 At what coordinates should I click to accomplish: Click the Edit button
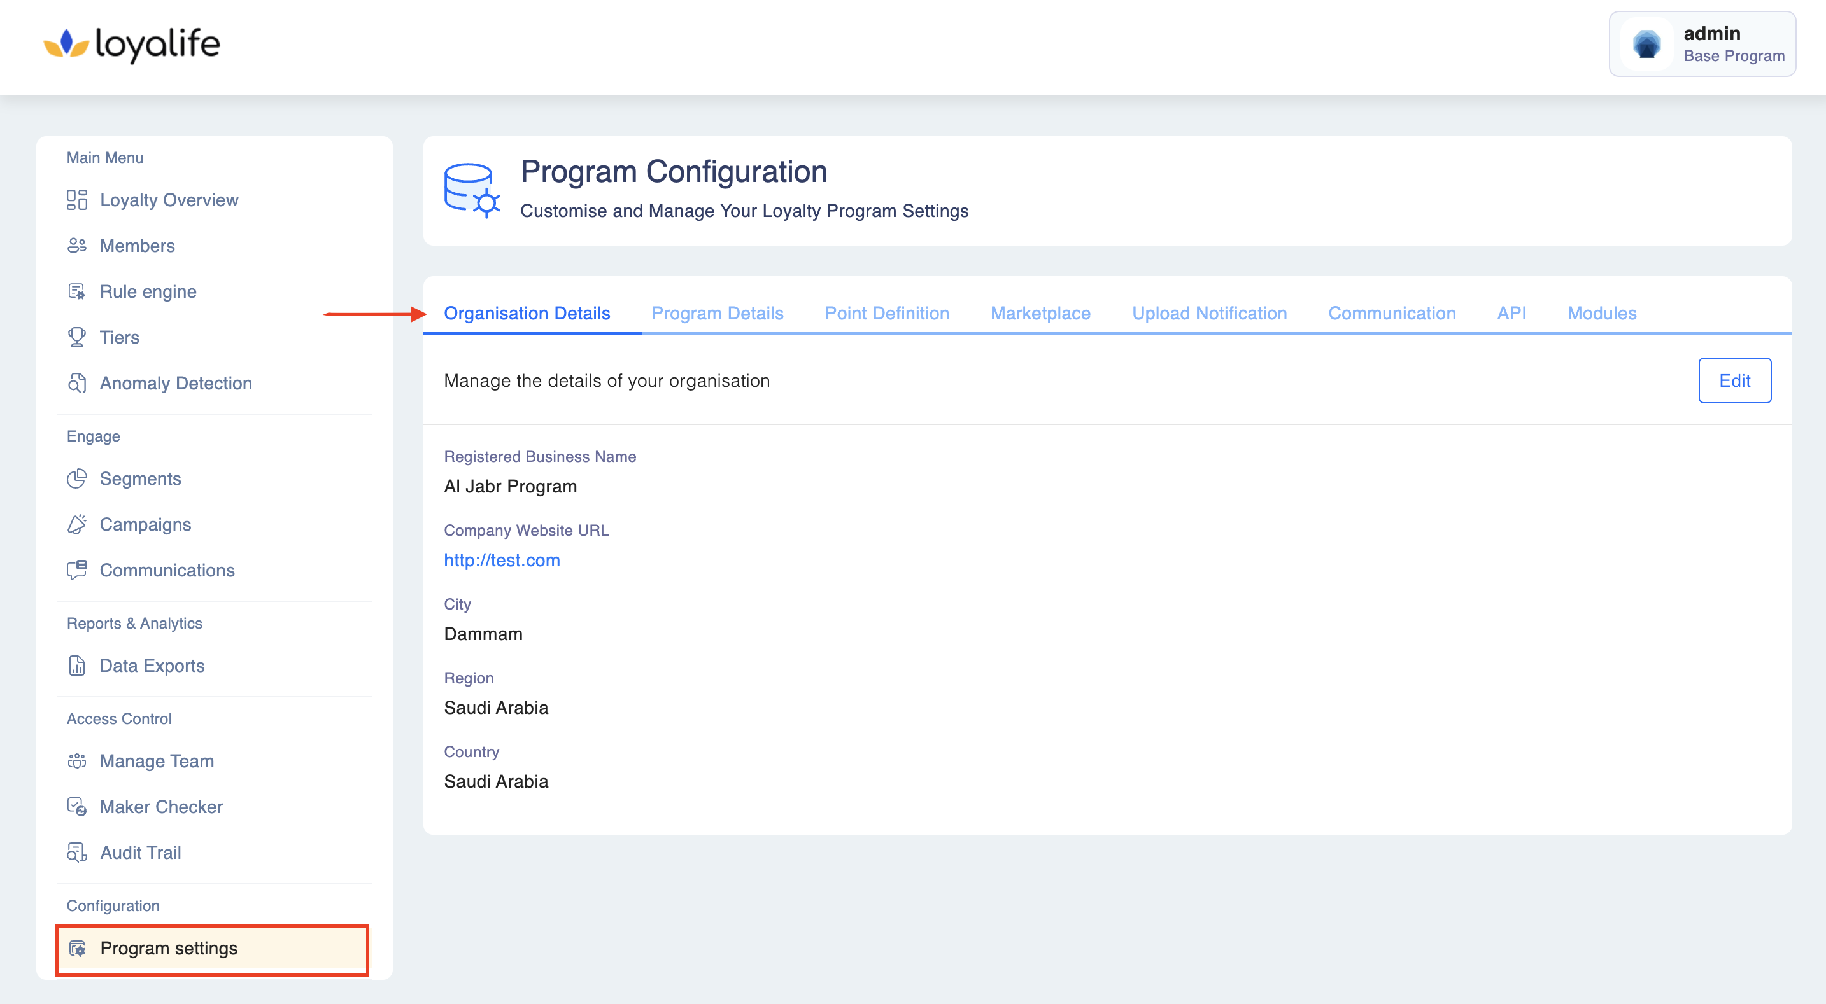coord(1734,380)
